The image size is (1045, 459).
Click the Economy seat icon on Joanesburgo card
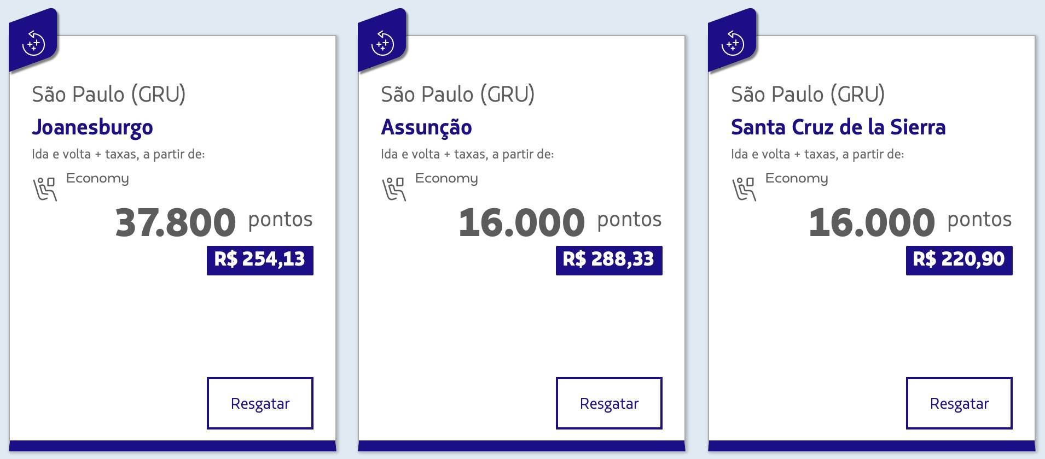click(45, 189)
